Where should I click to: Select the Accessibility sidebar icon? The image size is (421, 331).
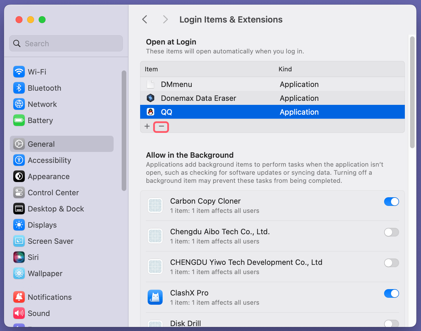tap(19, 160)
